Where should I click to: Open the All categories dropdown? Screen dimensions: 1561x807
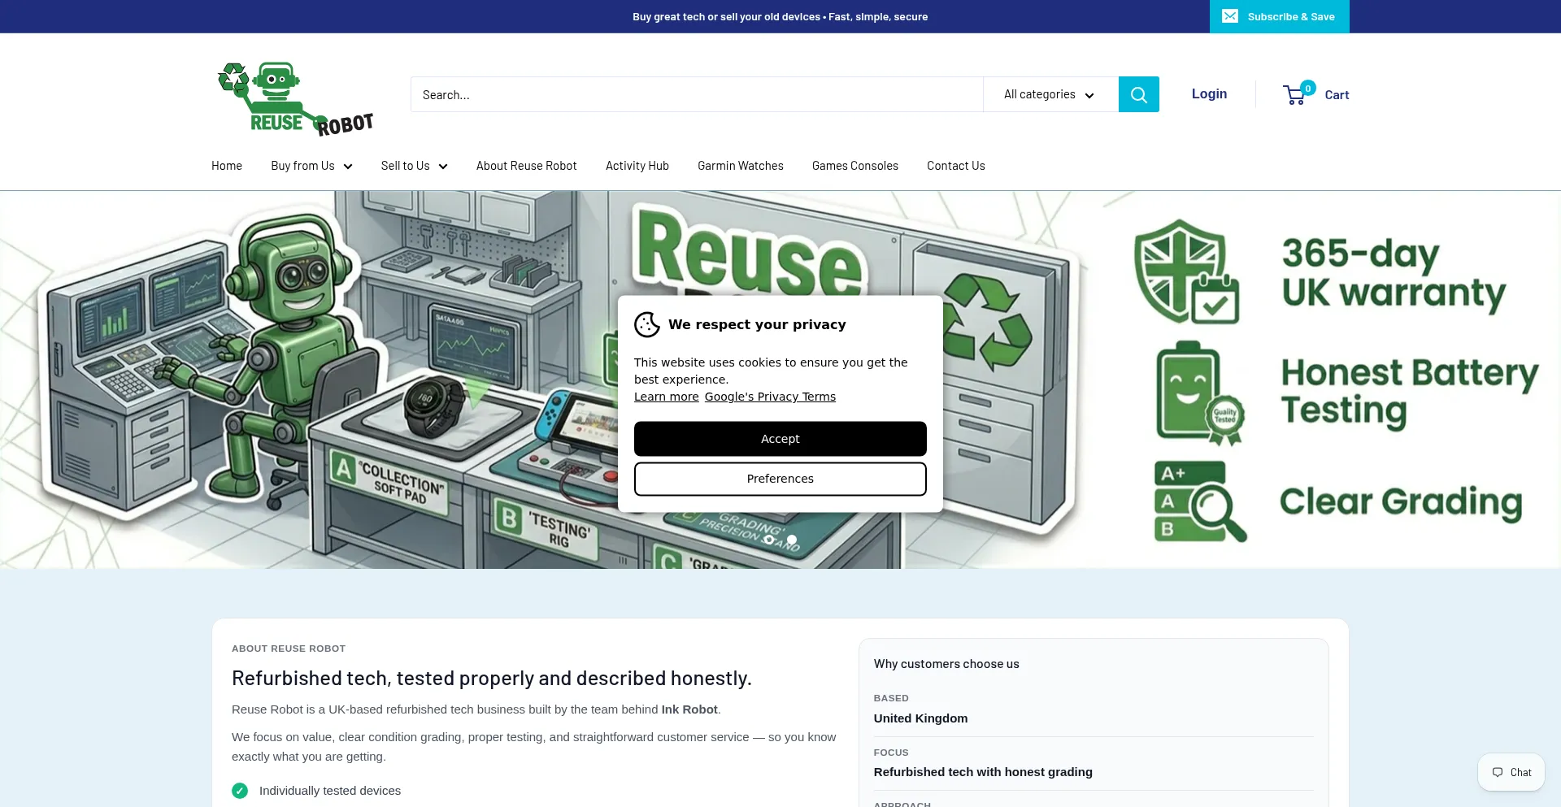(x=1050, y=94)
